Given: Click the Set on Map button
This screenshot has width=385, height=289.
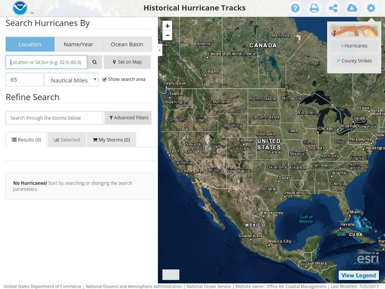Looking at the screenshot, I should tap(128, 62).
